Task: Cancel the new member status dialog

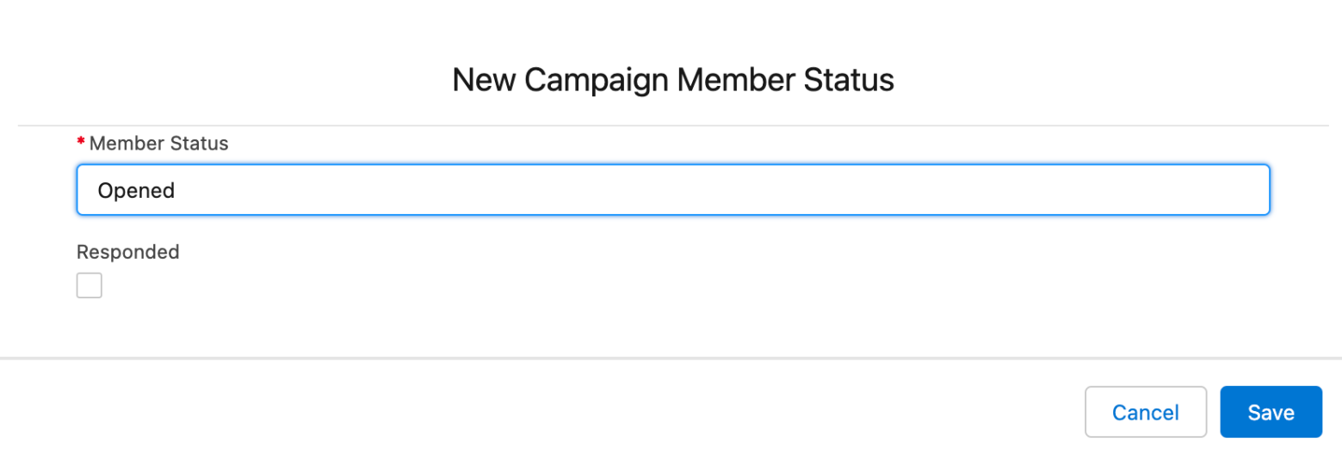Action: point(1145,412)
